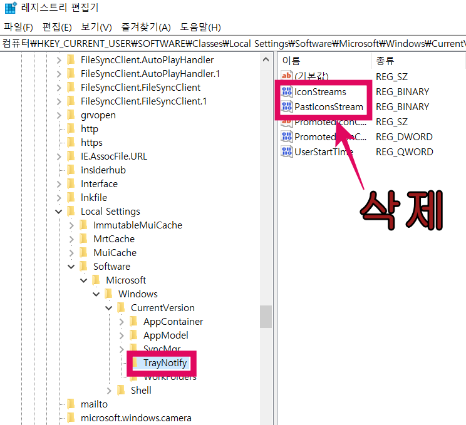Screen dimensions: 466x425
Task: Collapse the Software key
Action: click(71, 267)
